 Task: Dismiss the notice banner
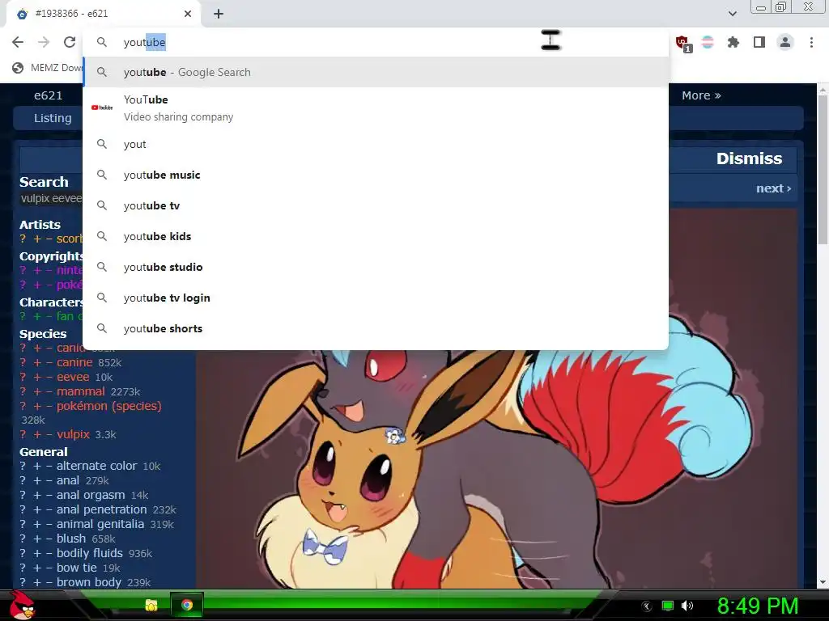point(749,158)
